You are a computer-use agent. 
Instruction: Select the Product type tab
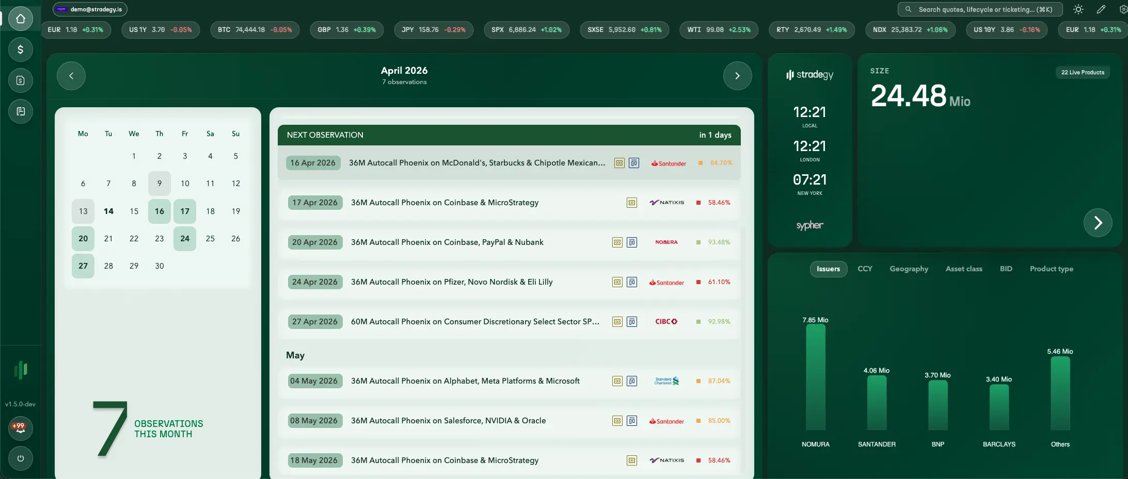point(1051,269)
